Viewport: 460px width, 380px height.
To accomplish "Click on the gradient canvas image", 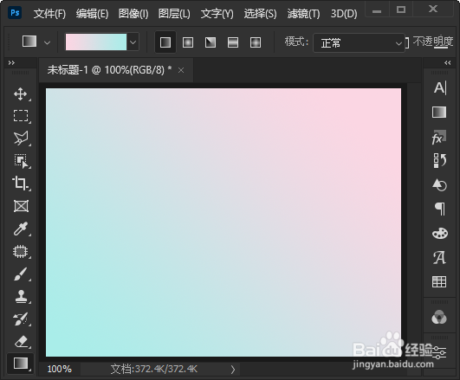I will (x=224, y=222).
